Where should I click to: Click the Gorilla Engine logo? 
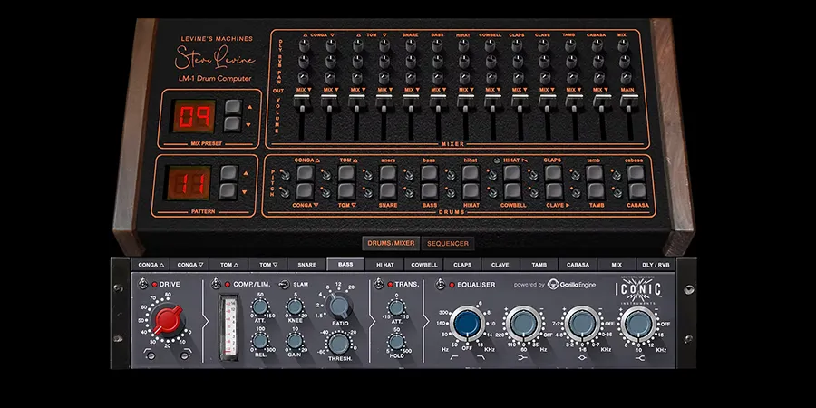[x=571, y=285]
